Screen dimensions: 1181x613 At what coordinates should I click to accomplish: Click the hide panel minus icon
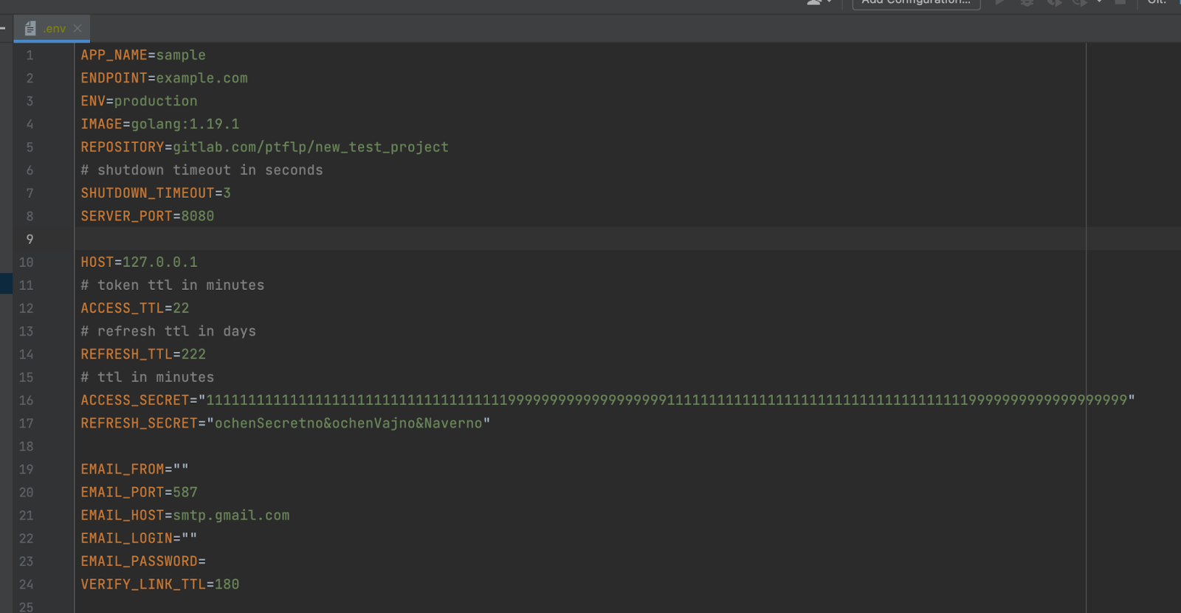click(3, 29)
